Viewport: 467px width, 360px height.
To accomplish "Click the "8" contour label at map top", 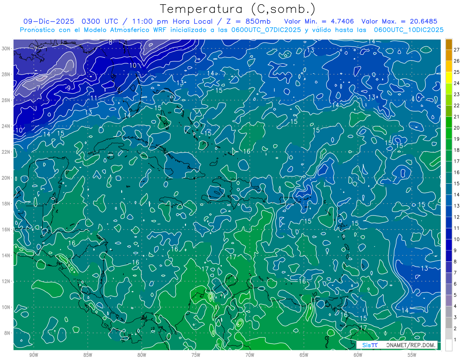I will (x=111, y=42).
